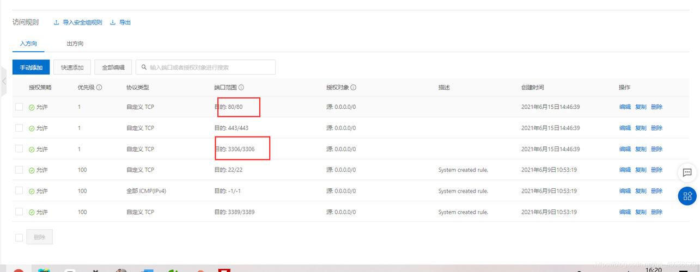Copy the 3389/3389 rule via 复制
The image size is (700, 272).
[x=641, y=212]
